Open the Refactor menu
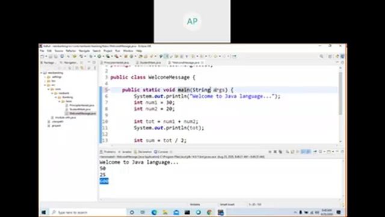385x217 pixels. pyautogui.click(x=71, y=51)
